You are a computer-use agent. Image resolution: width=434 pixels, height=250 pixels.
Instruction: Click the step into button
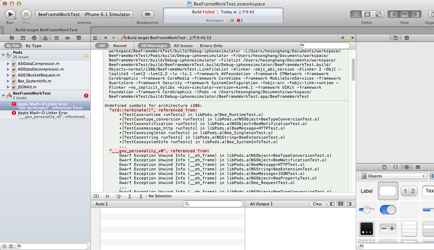pyautogui.click(x=130, y=196)
